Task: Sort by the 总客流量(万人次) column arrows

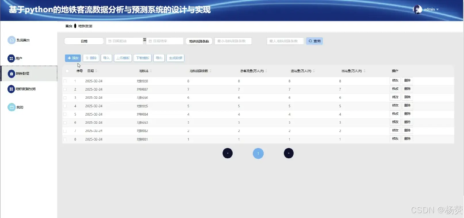Action: click(266, 71)
